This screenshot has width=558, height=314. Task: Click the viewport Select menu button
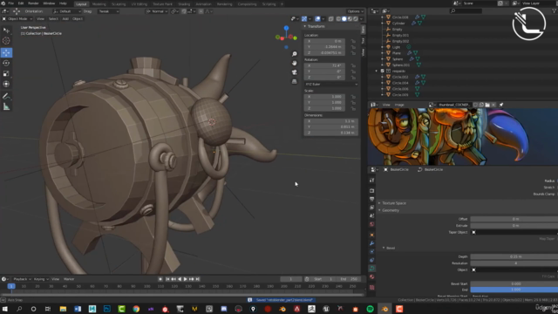[x=53, y=19]
